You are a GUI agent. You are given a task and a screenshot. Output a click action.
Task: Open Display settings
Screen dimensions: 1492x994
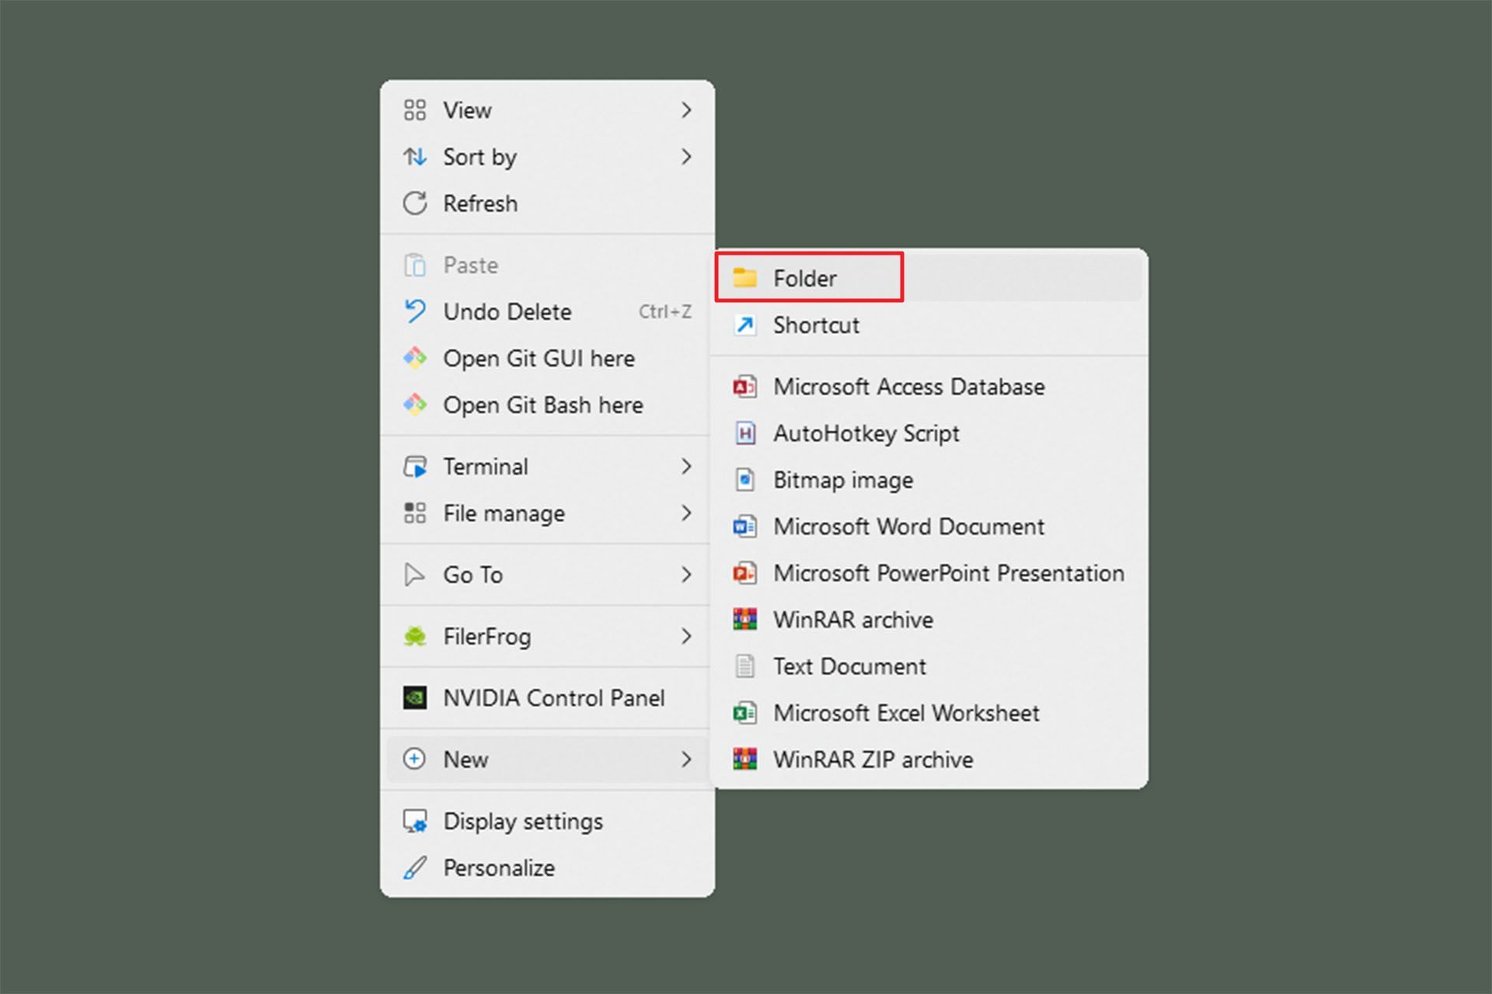522,821
